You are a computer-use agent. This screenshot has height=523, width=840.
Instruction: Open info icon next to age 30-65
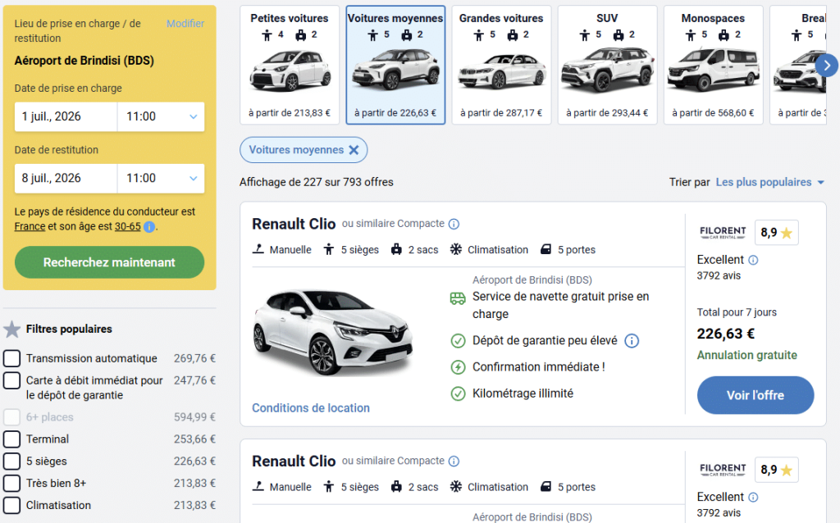point(149,227)
